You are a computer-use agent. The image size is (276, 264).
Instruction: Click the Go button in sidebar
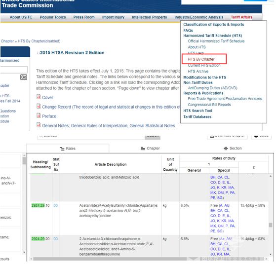pos(24,77)
